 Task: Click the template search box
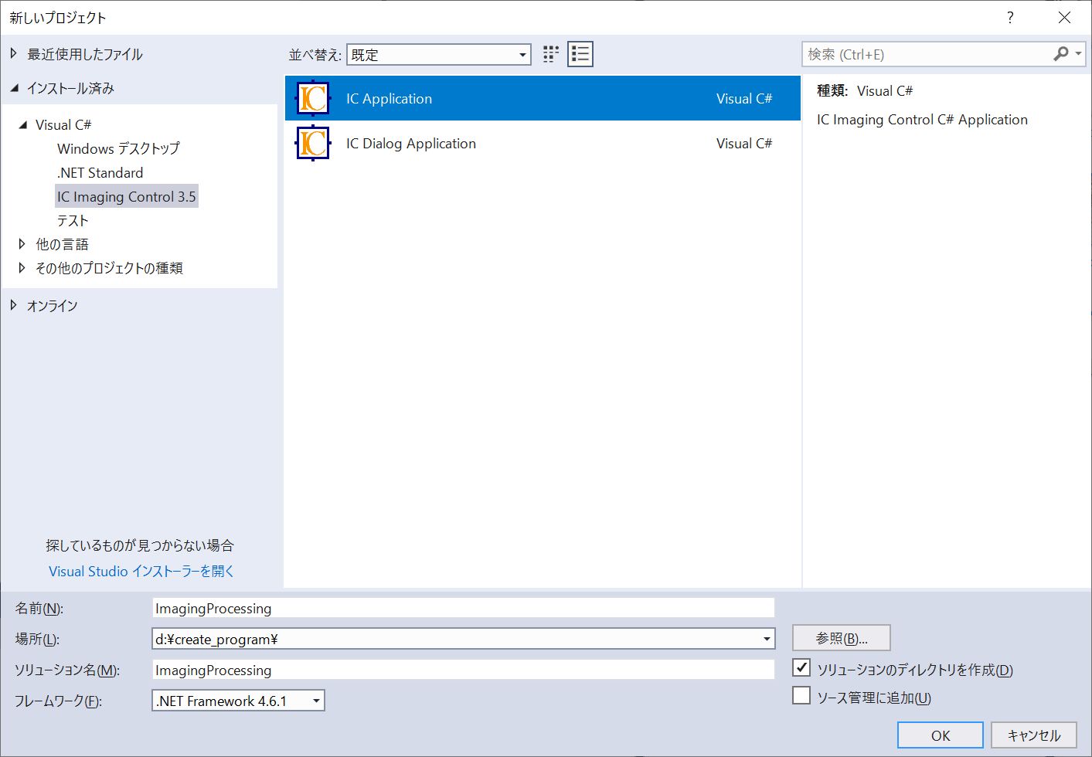926,54
